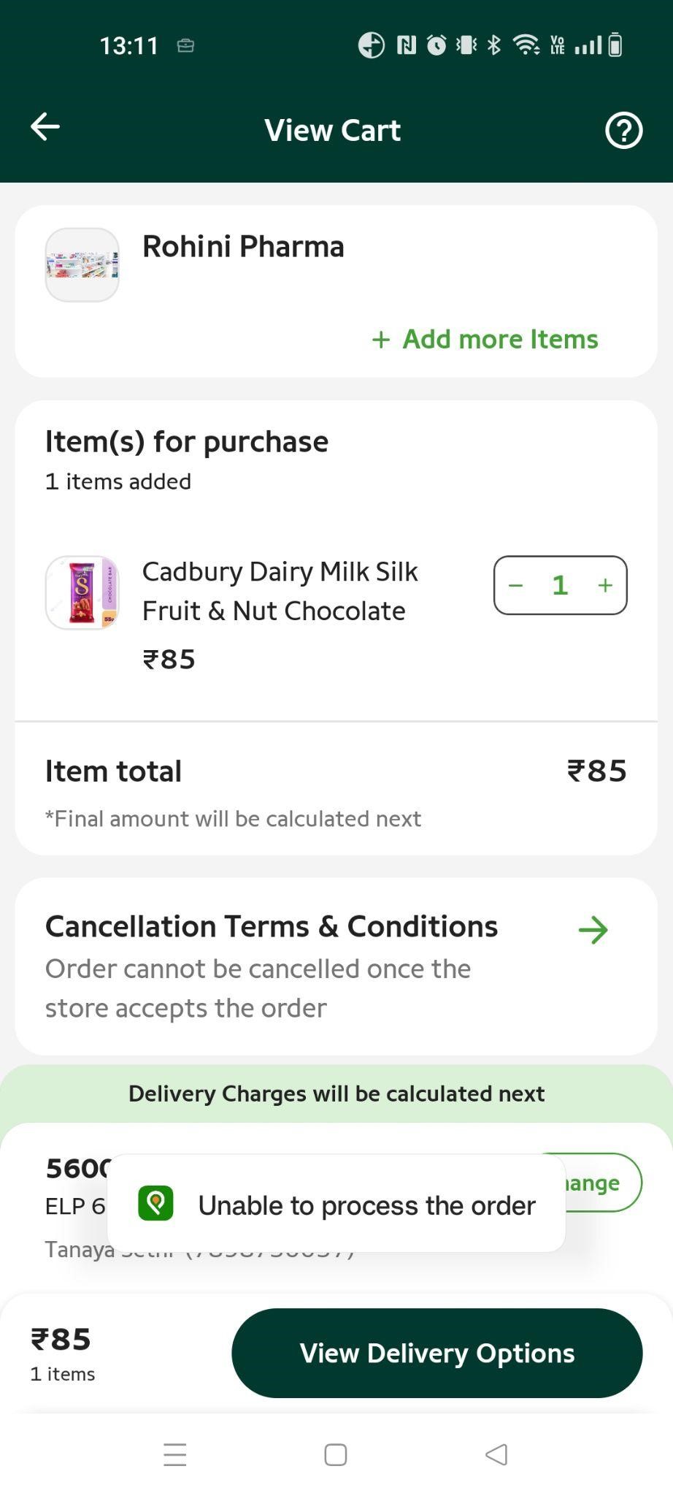The image size is (673, 1496).
Task: Tap the Rohini Pharma store thumbnail
Action: pyautogui.click(x=82, y=265)
